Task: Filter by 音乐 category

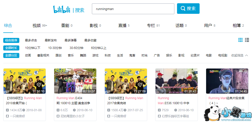Action: 71,55
